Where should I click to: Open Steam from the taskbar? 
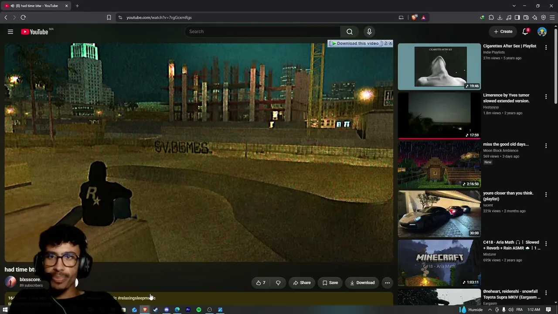(x=156, y=310)
